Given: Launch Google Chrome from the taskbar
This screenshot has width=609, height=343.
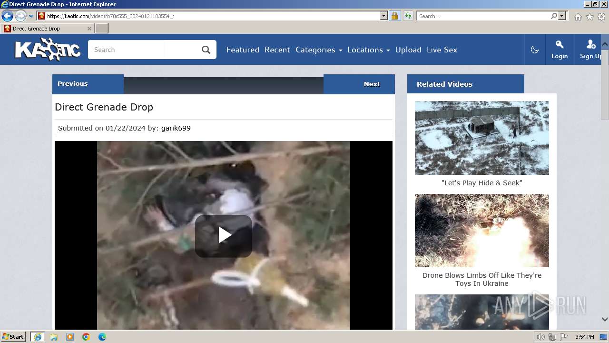Looking at the screenshot, I should [x=86, y=337].
